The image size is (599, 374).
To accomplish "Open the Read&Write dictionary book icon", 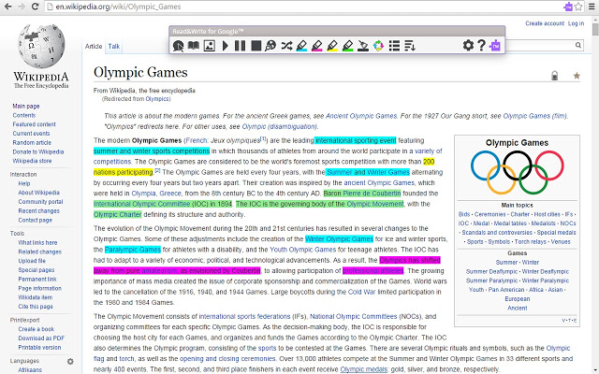I will coord(194,46).
